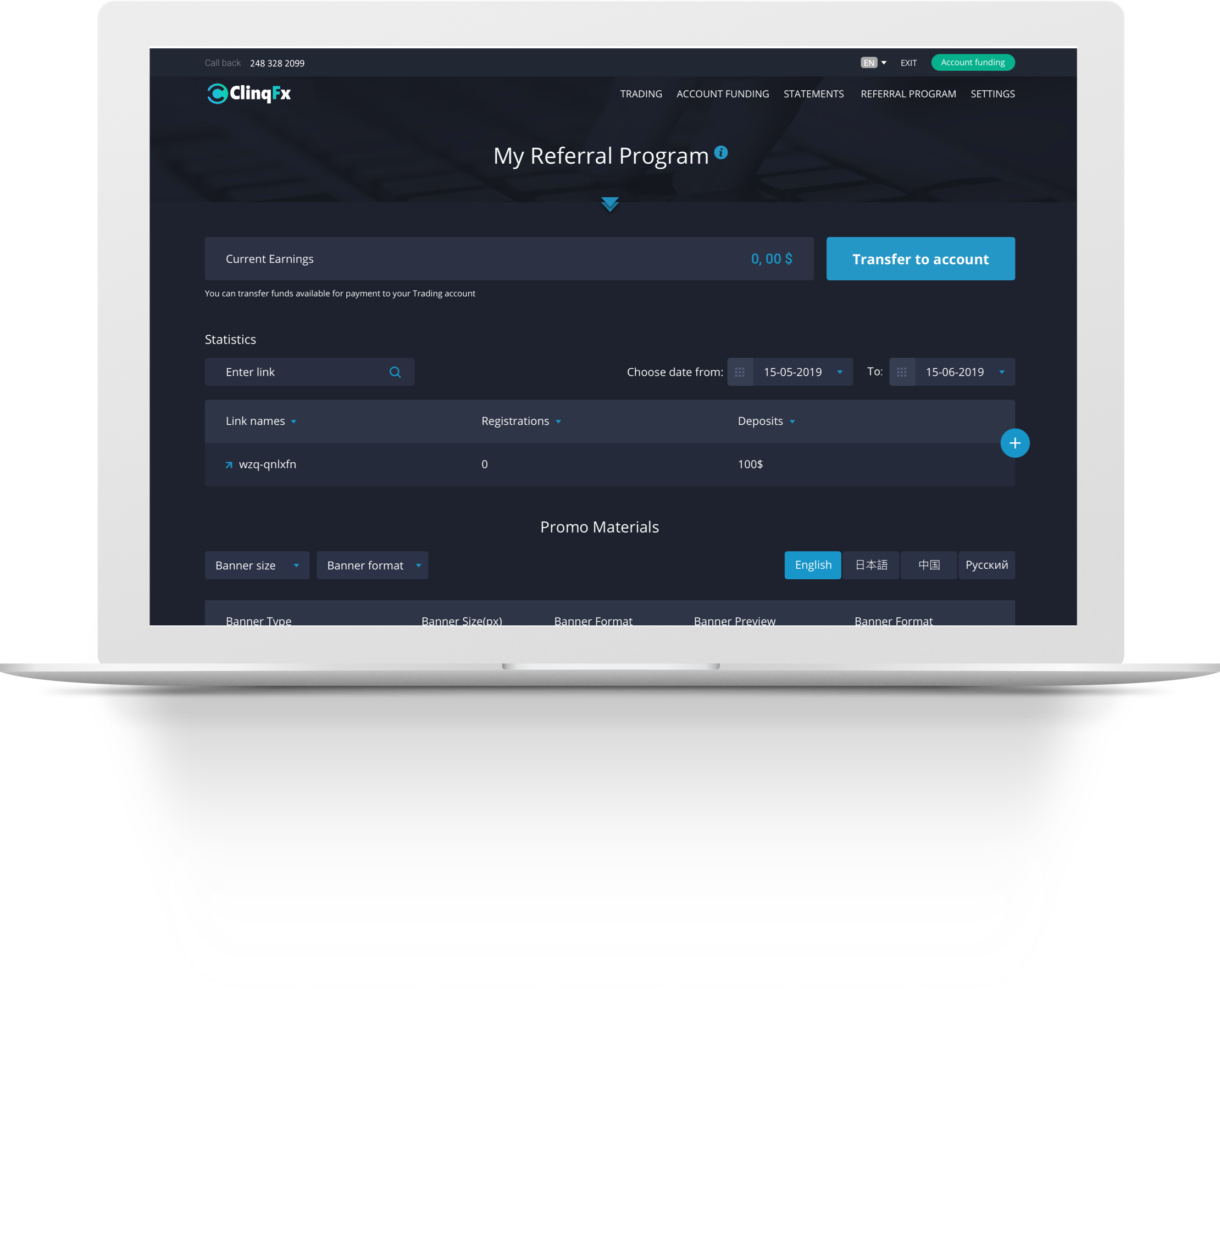The width and height of the screenshot is (1220, 1242).
Task: Click the referral link icon for wzq-qnlxfn
Action: [230, 462]
